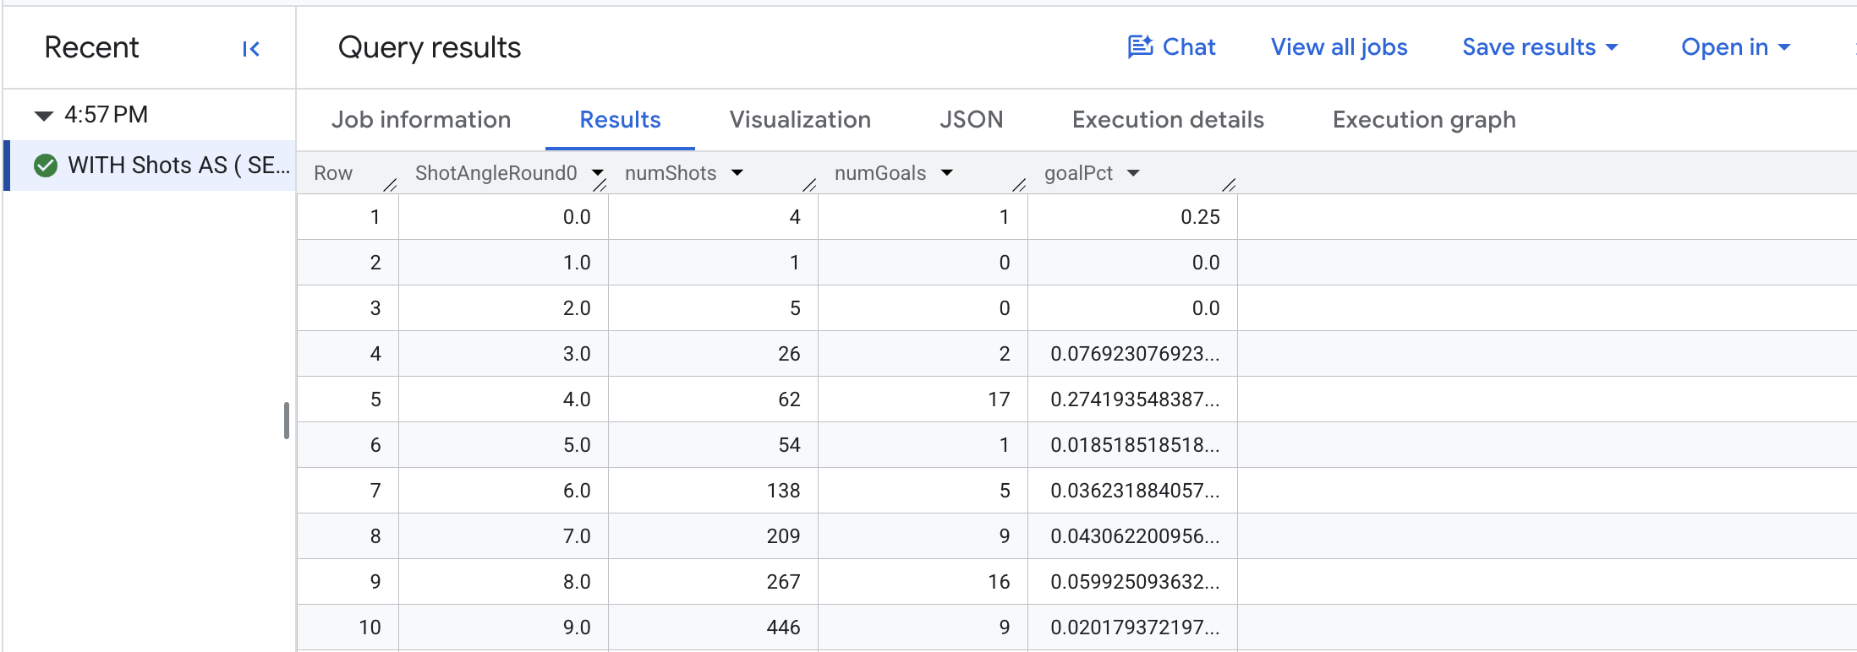The width and height of the screenshot is (1857, 652).
Task: Open the Visualization tab
Action: click(800, 120)
